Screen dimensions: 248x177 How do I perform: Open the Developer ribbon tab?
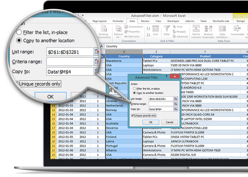tap(173, 21)
